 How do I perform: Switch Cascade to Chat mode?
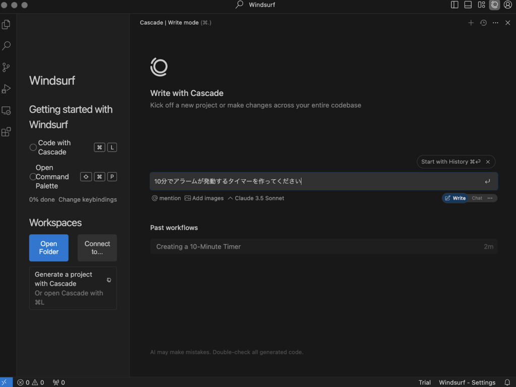pos(477,198)
